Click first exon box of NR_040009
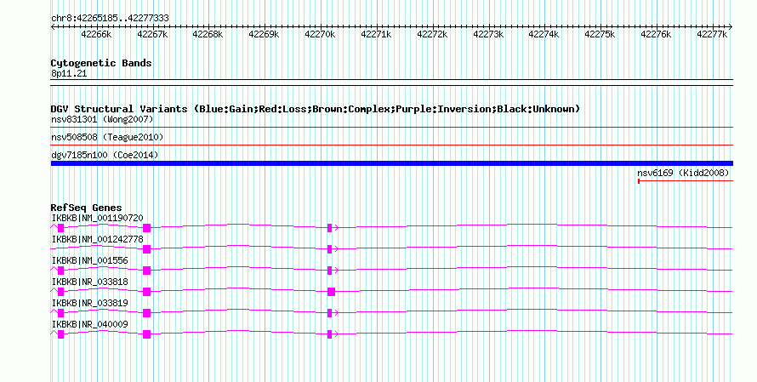757x382 pixels. point(61,334)
